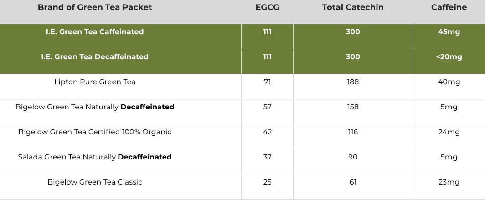
Task: Select Lipton's 188 total catechin value
Action: tap(353, 82)
